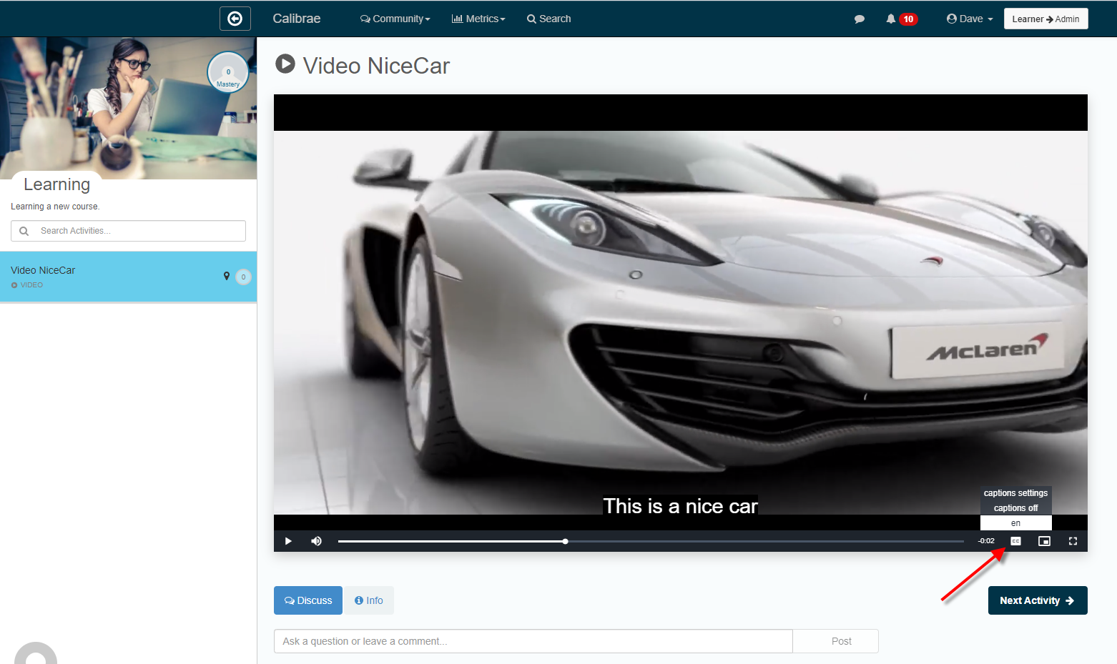
Task: Enter fullscreen video mode
Action: [1073, 541]
